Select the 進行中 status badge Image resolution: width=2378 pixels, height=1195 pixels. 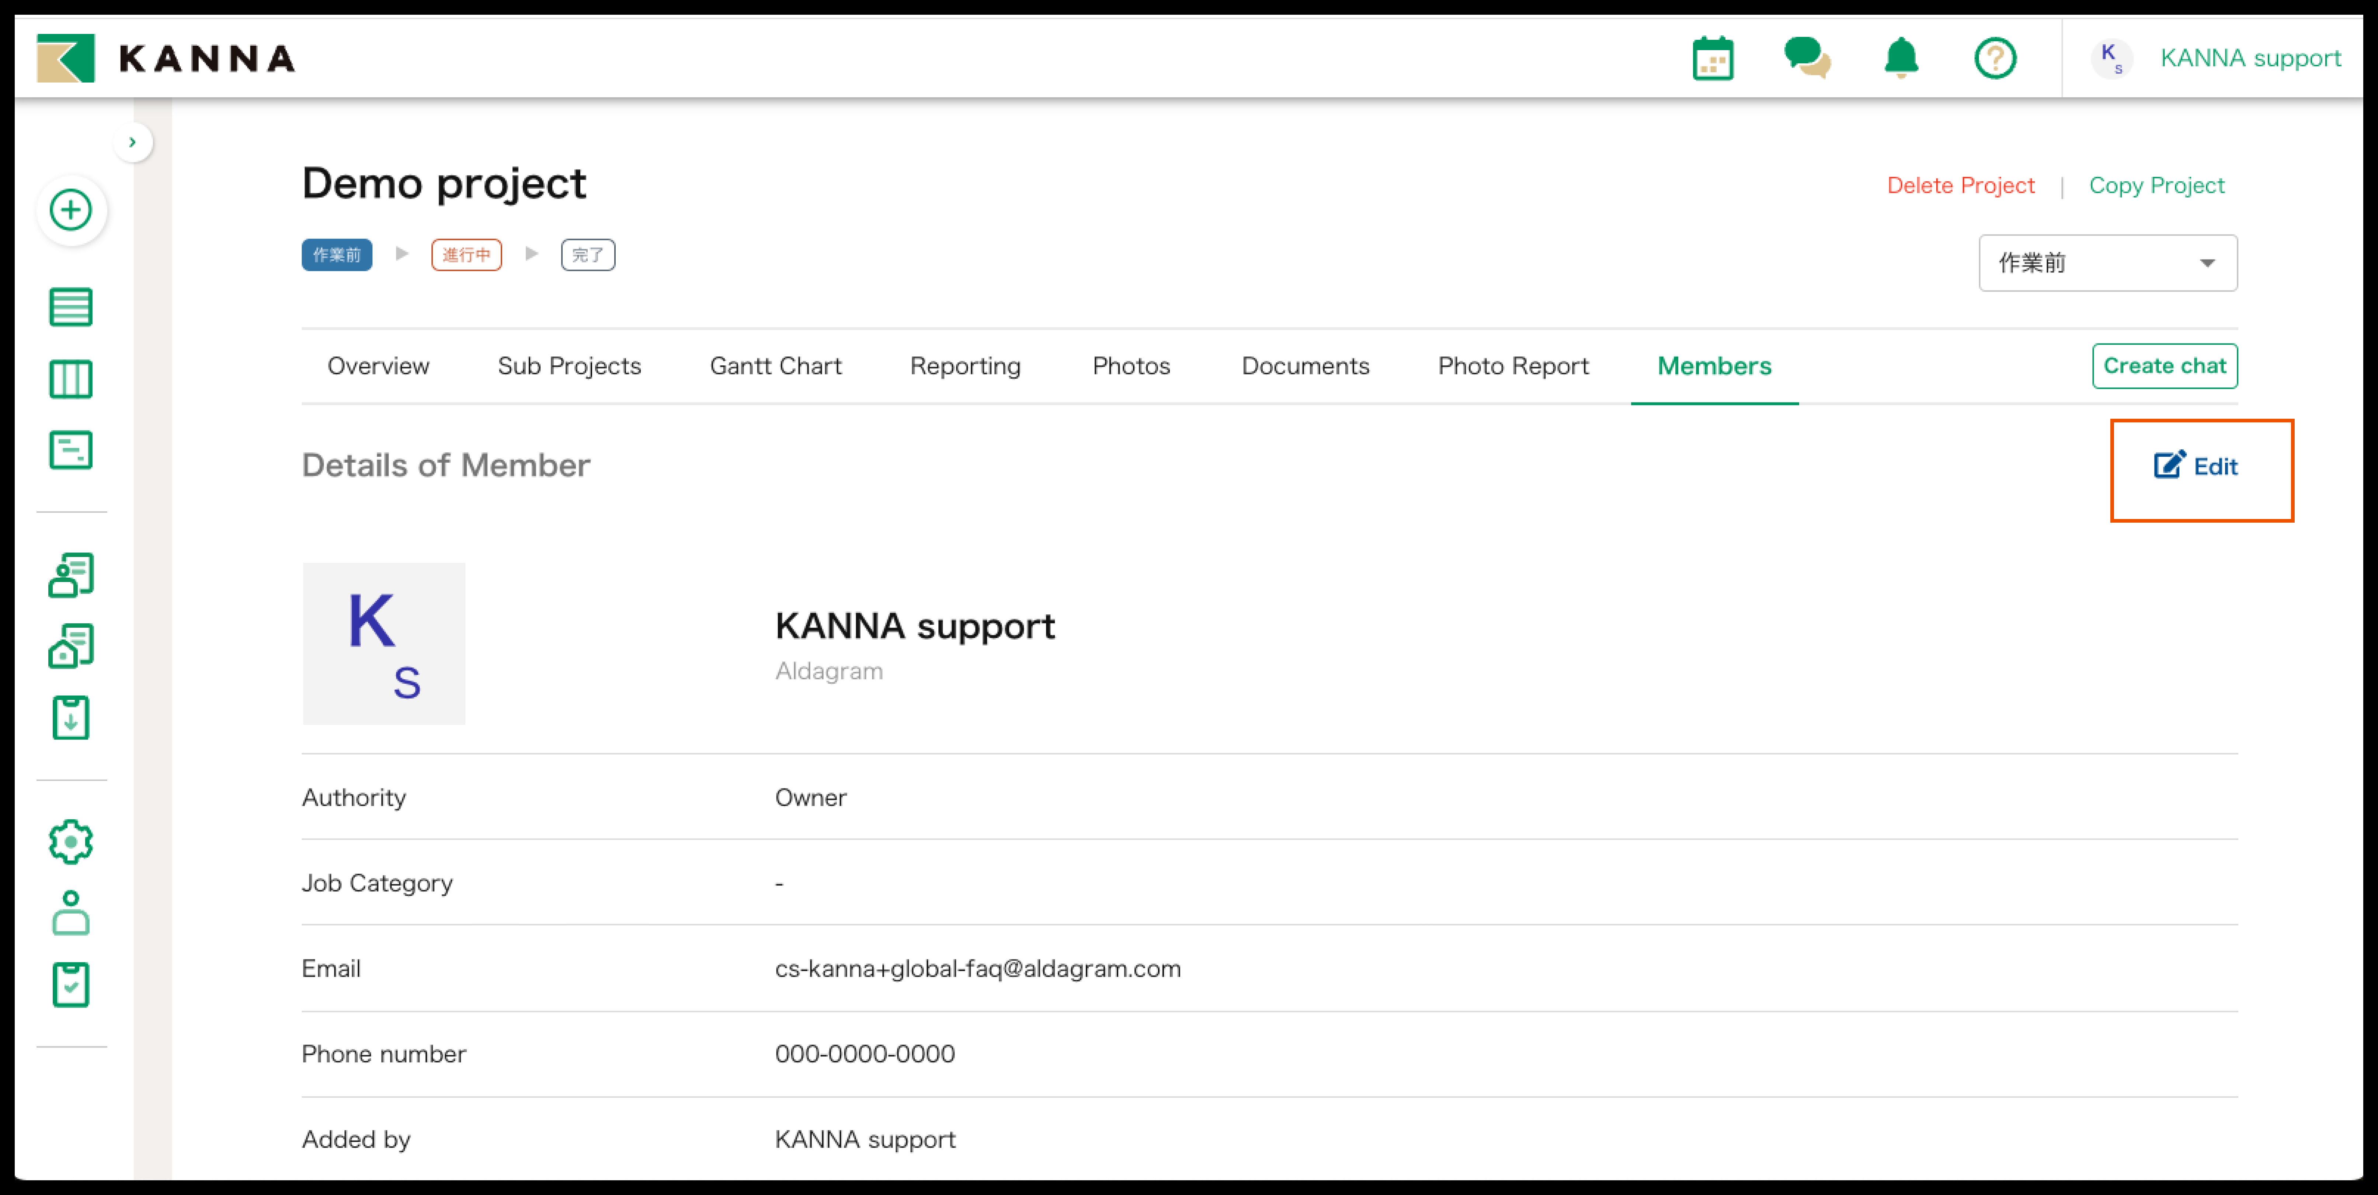click(x=466, y=255)
